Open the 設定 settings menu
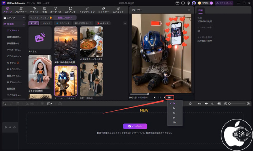253x151 pixels. pyautogui.click(x=39, y=3)
